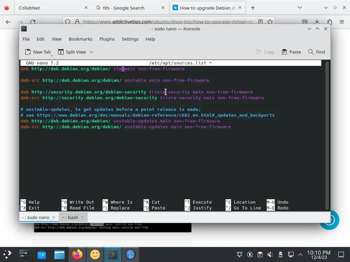Open the Firefox hamburger menu
The width and height of the screenshot is (350, 262).
click(x=342, y=21)
